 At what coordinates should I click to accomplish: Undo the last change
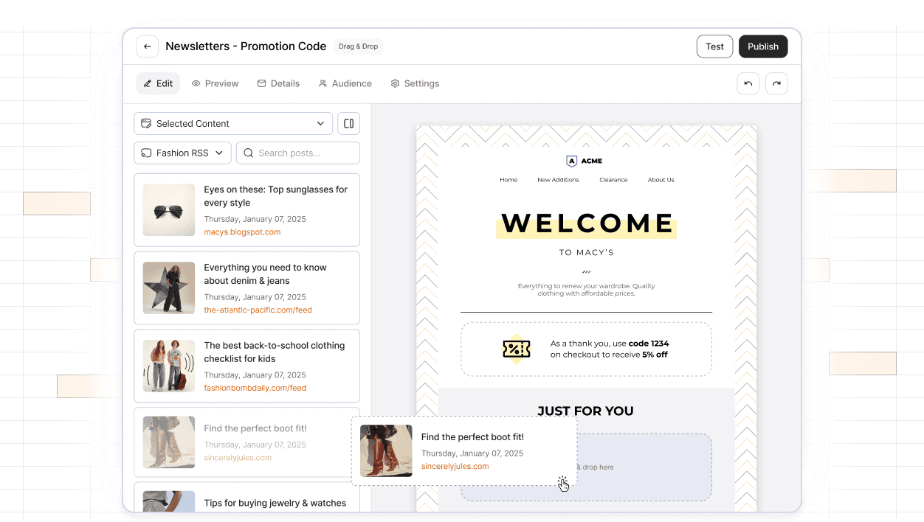(x=748, y=83)
